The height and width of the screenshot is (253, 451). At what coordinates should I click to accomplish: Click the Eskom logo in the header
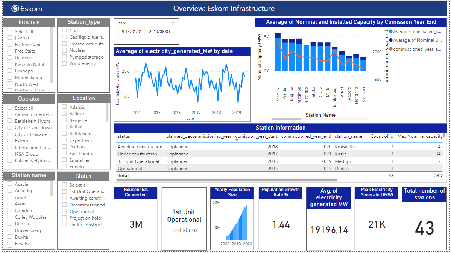27,9
